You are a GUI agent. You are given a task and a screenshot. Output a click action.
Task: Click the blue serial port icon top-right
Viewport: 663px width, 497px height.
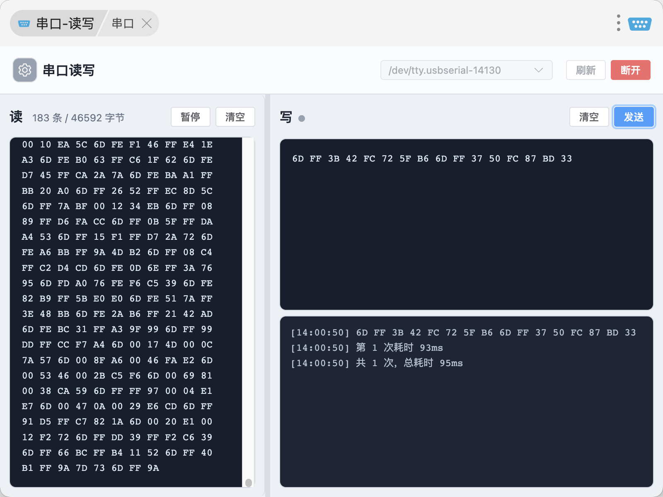640,24
